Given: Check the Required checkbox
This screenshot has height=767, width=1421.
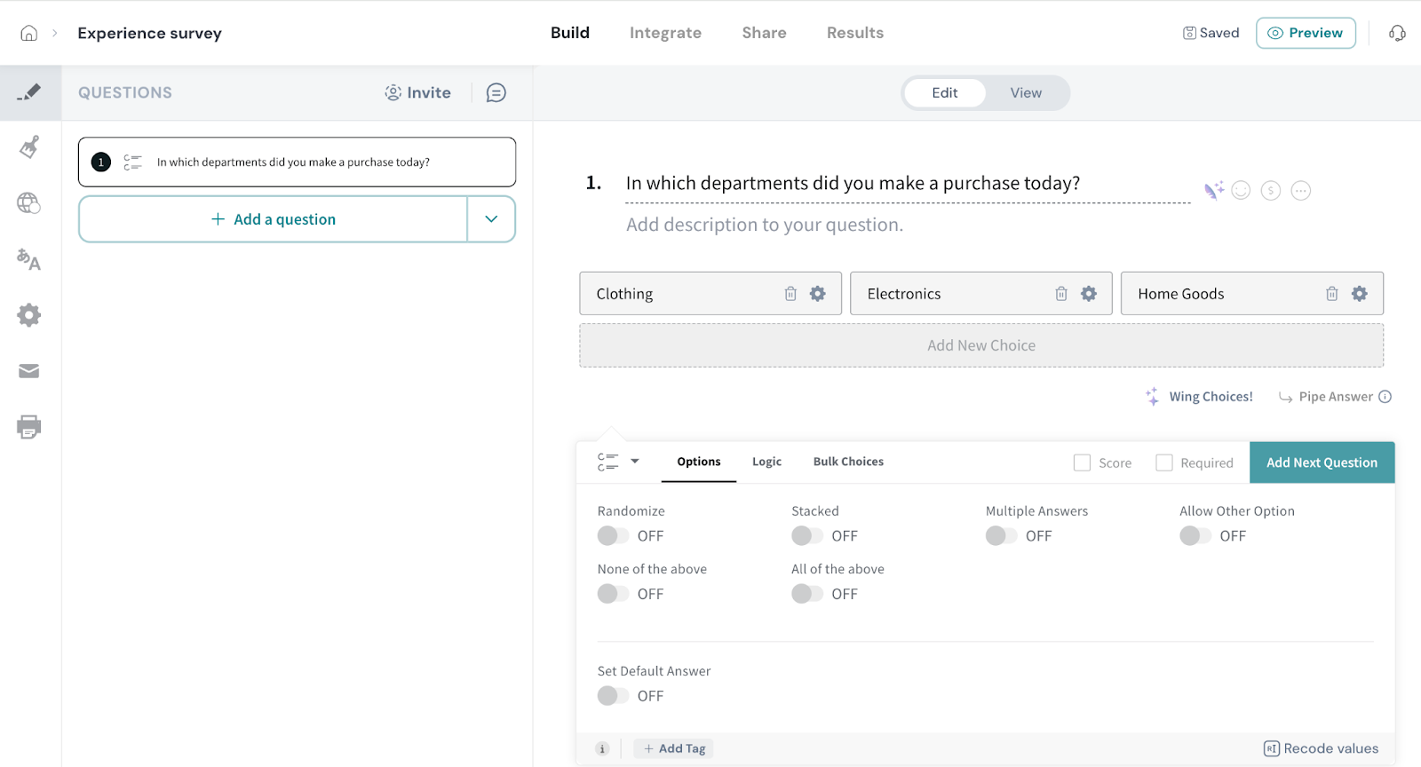Looking at the screenshot, I should pyautogui.click(x=1164, y=463).
